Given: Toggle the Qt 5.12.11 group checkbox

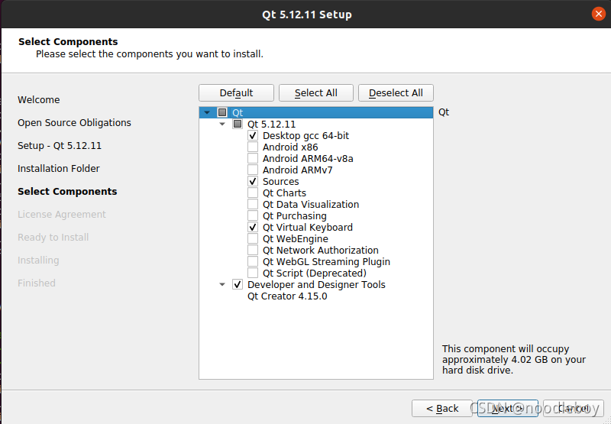Looking at the screenshot, I should tap(238, 125).
